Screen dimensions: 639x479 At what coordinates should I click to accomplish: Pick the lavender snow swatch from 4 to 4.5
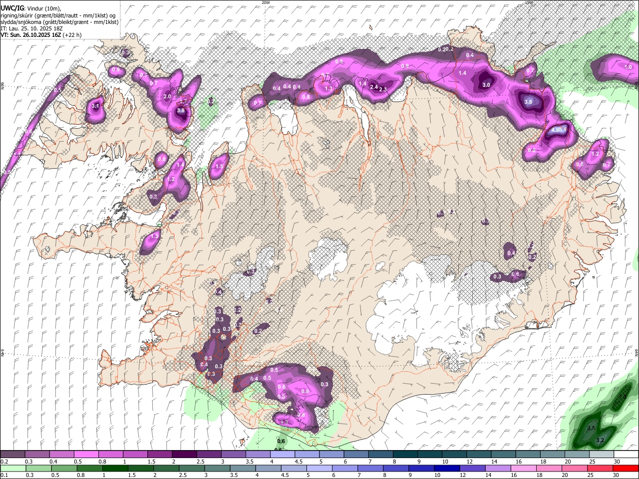pos(282,455)
